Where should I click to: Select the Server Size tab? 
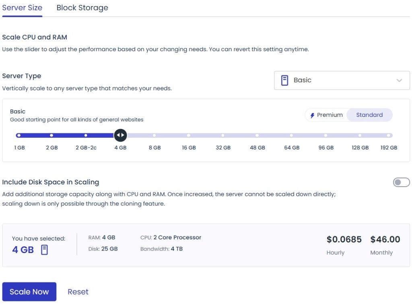click(x=22, y=7)
